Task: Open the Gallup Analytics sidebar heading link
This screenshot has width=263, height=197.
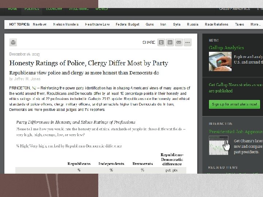Action: click(226, 48)
